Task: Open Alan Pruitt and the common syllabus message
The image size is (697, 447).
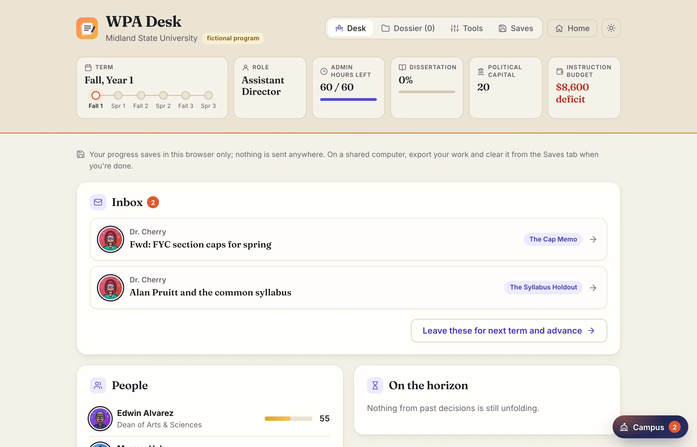Action: pyautogui.click(x=348, y=288)
